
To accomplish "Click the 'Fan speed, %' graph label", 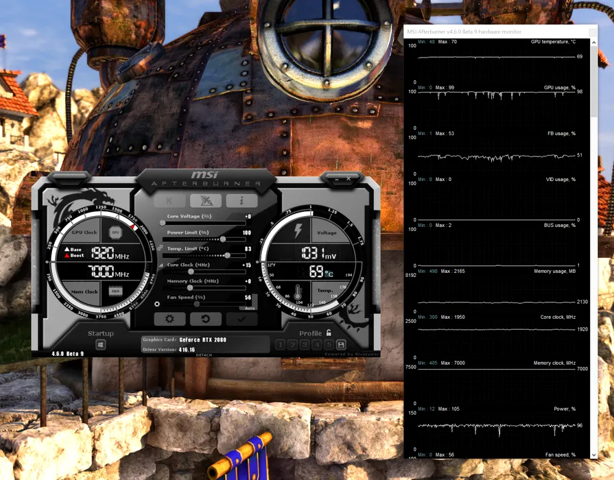I will pyautogui.click(x=560, y=455).
